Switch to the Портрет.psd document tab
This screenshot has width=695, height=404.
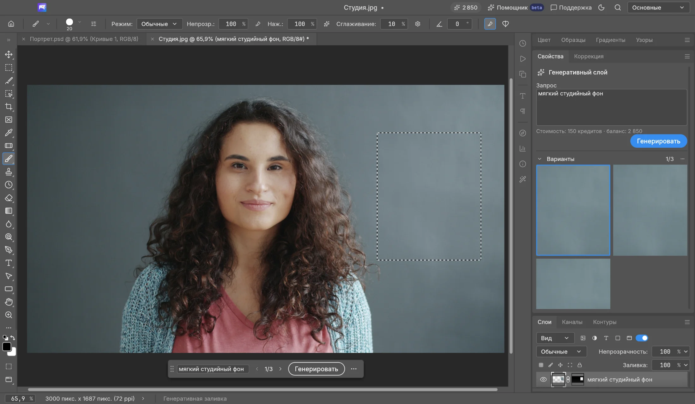(84, 39)
